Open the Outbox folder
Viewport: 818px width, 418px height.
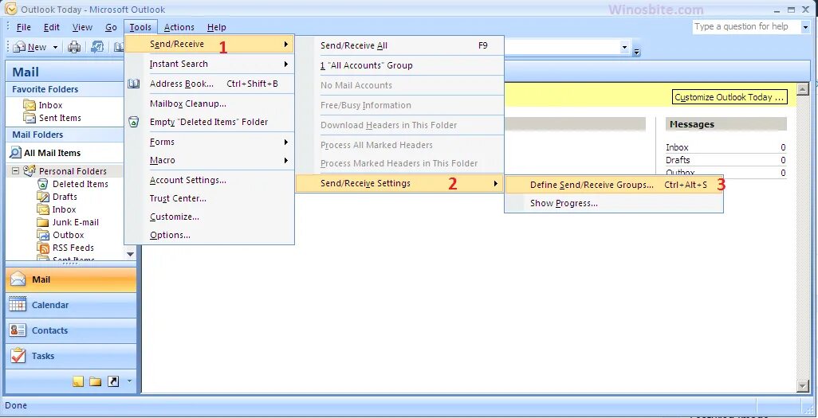(69, 235)
